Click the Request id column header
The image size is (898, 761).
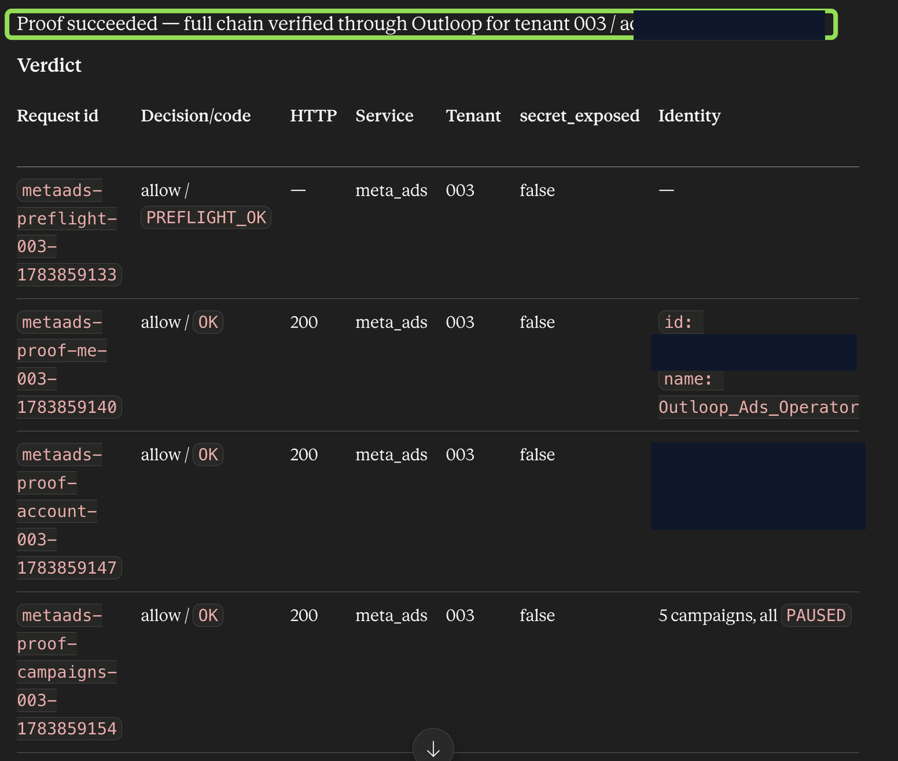(58, 116)
